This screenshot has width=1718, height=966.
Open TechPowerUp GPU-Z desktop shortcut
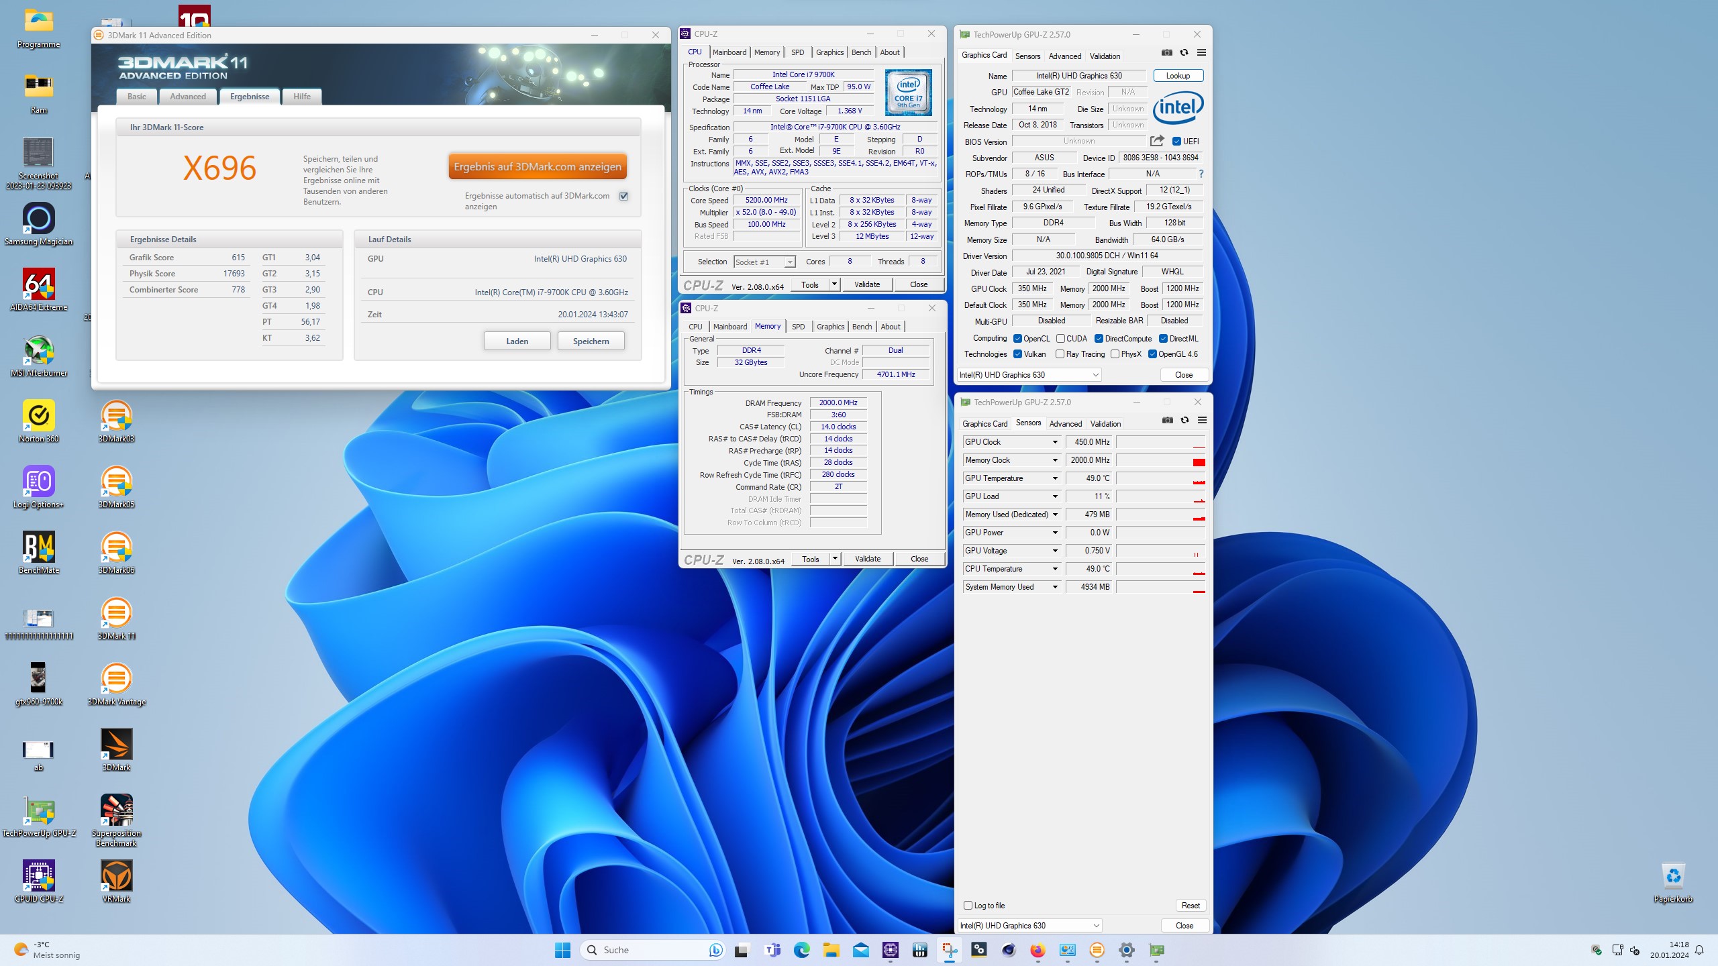[39, 816]
